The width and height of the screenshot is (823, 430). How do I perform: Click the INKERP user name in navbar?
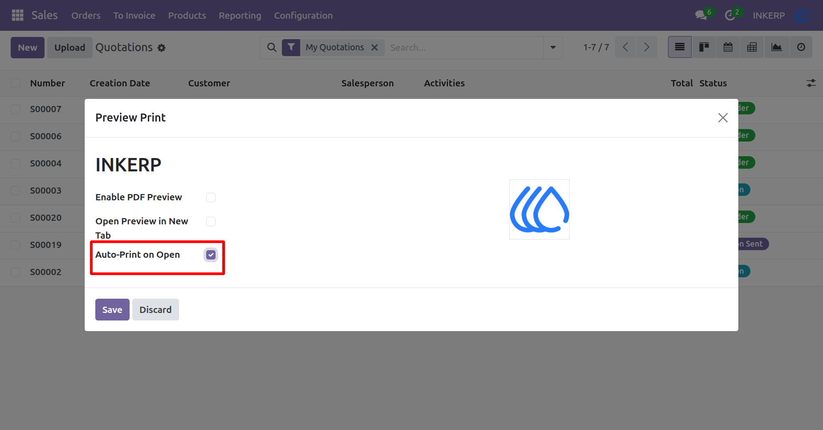click(x=769, y=16)
